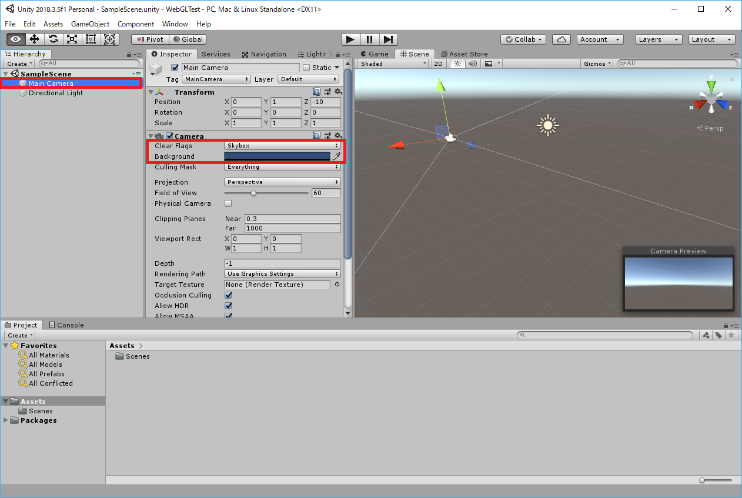Click search by label icon in Project panel
The image size is (742, 498).
(718, 335)
